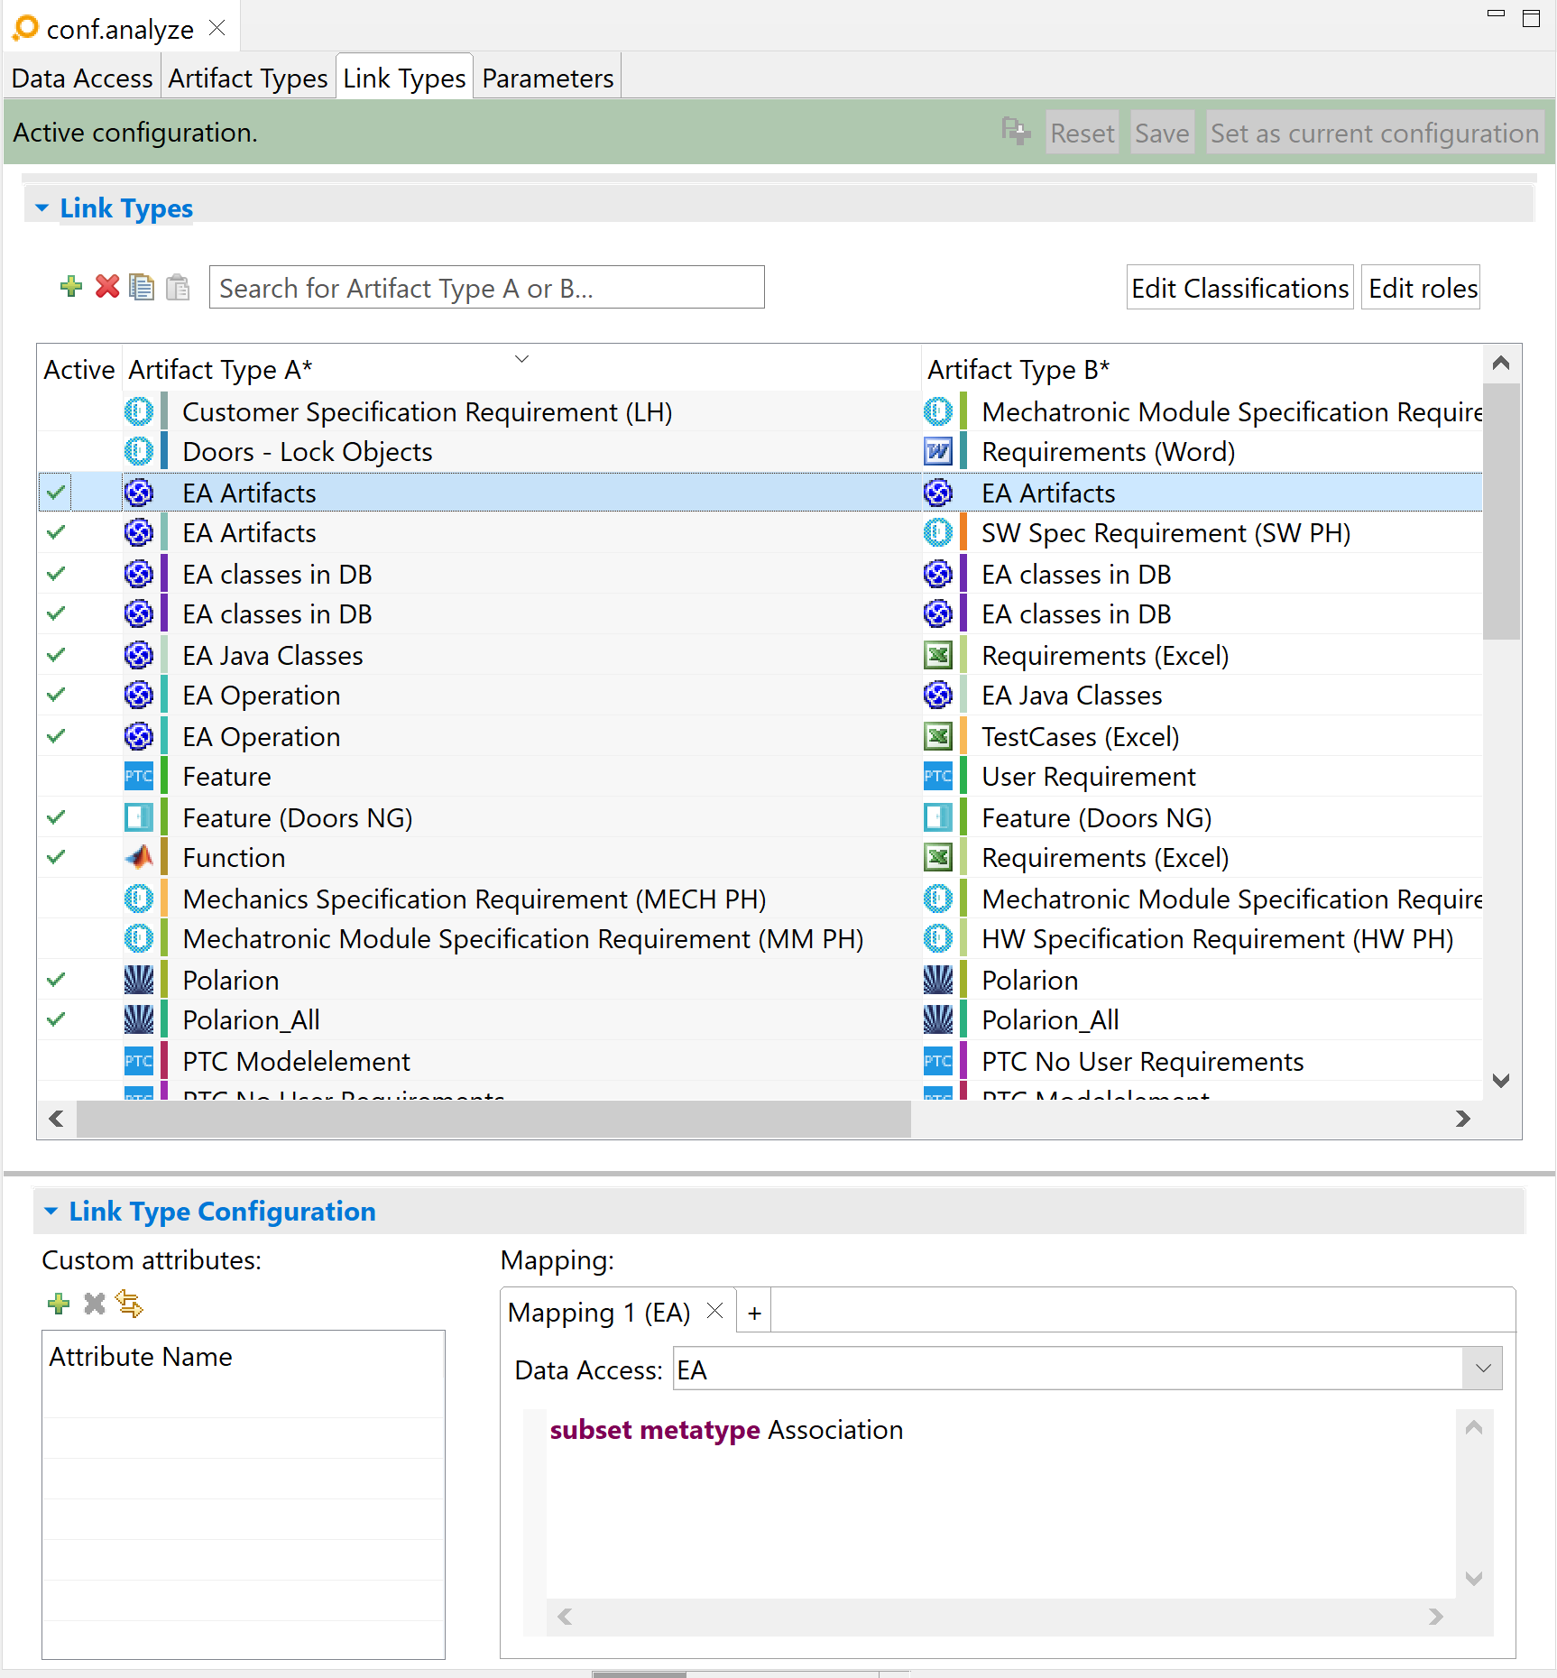1557x1678 pixels.
Task: Click PTC icon beside PTC Modelelement
Action: point(138,1061)
